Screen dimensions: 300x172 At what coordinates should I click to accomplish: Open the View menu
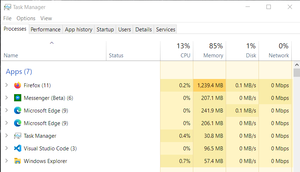pos(46,18)
